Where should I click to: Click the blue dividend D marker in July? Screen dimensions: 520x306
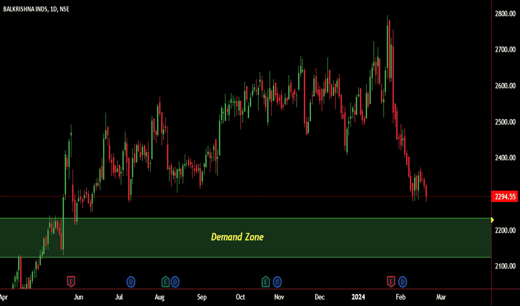[x=131, y=282]
